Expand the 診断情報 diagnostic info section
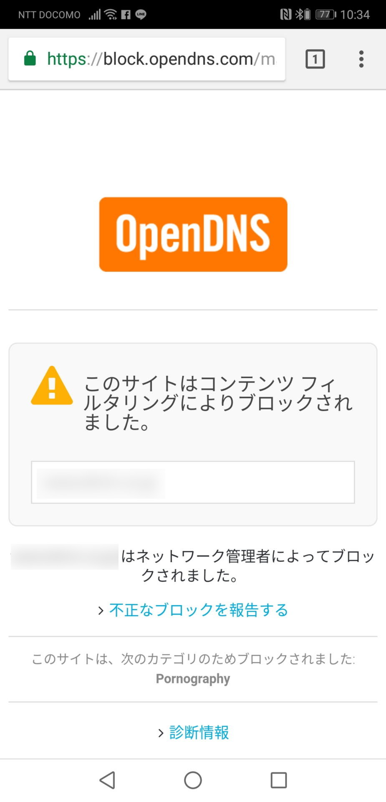The height and width of the screenshot is (802, 386). coord(199,733)
